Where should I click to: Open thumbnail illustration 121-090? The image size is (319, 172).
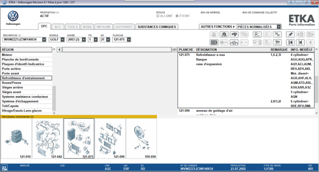click(x=110, y=138)
